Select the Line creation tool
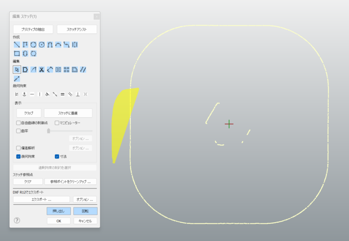The image size is (349, 241). (x=17, y=45)
